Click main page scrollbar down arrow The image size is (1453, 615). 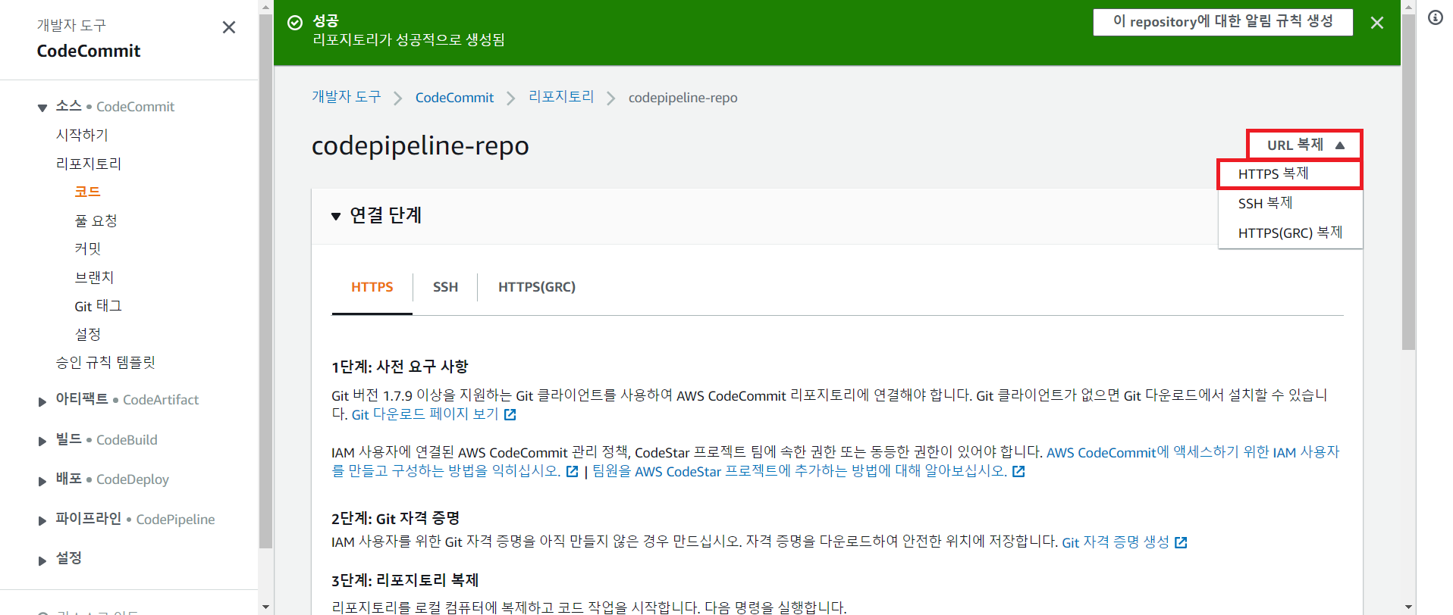point(1408,607)
